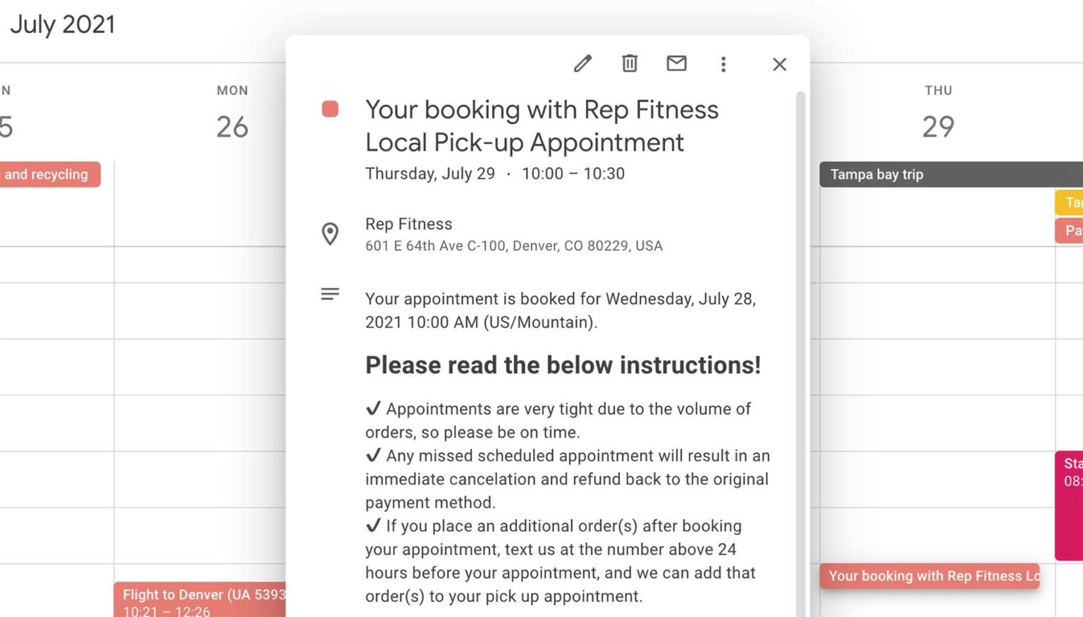Click the popup vertical scrollbar

[800, 352]
